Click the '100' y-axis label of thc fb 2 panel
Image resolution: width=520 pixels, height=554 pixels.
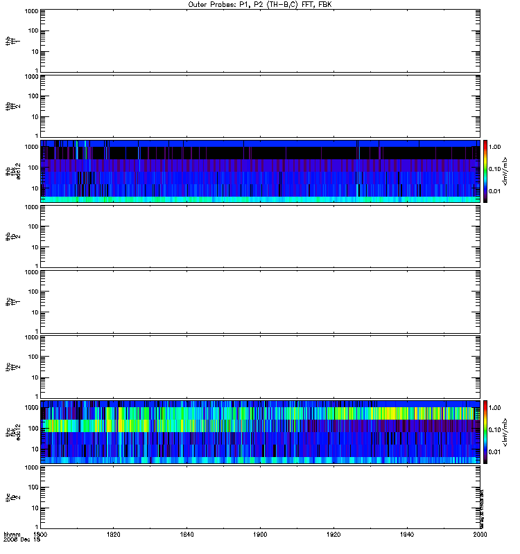[x=33, y=488]
